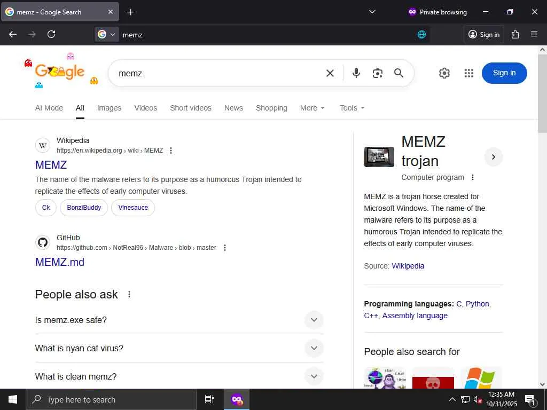Expand the More search filters dropdown
This screenshot has height=410, width=547.
312,108
